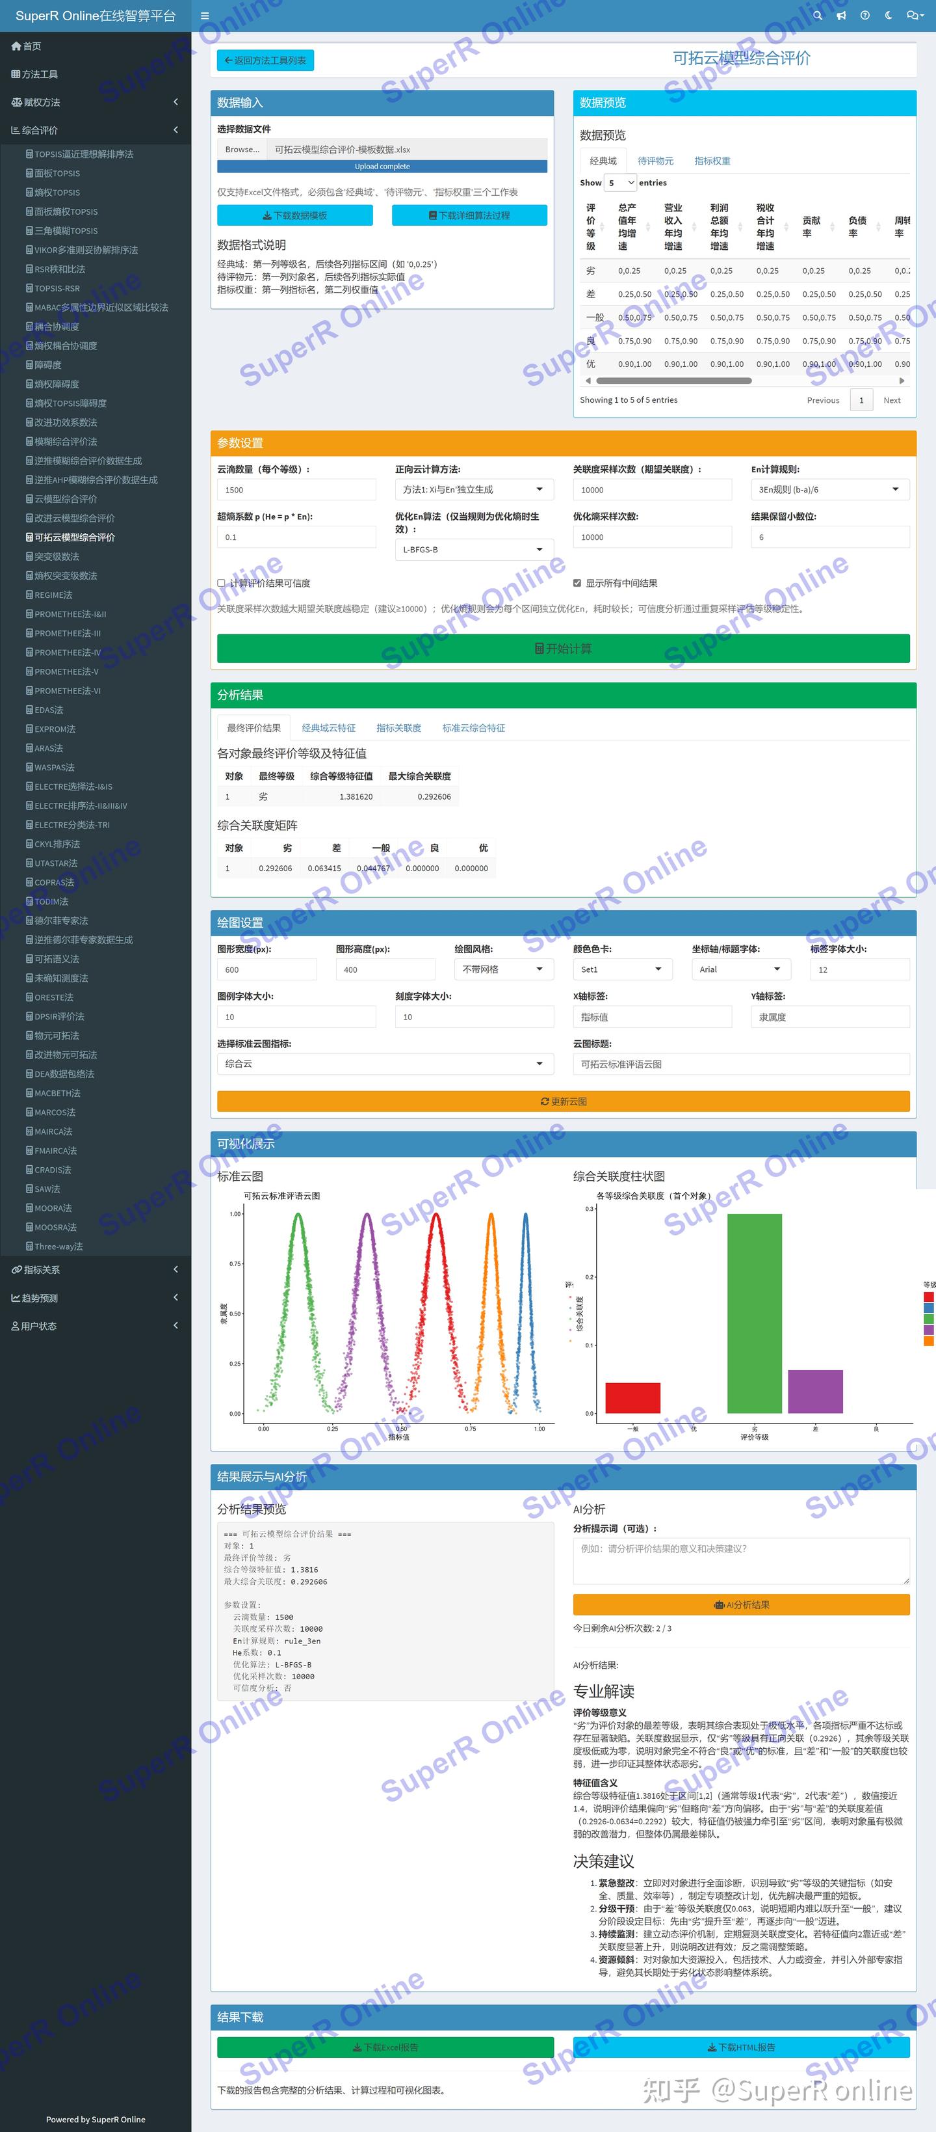Click the search magnifier icon in header
Viewport: 936px width, 2132px height.
[x=818, y=16]
